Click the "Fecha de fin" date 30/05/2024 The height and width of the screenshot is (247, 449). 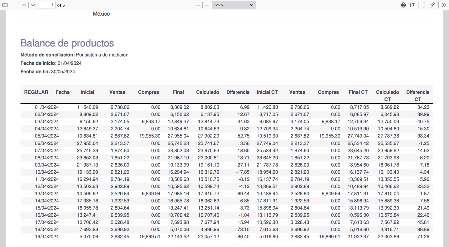click(63, 72)
